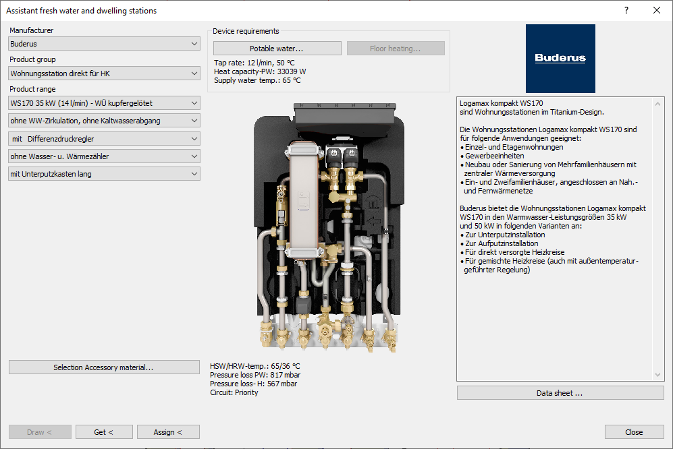
Task: Click the Buderus logo image
Action: pyautogui.click(x=560, y=59)
